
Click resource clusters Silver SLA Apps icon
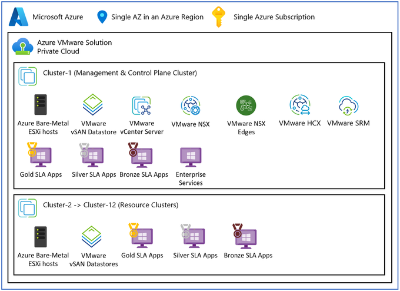193,236
